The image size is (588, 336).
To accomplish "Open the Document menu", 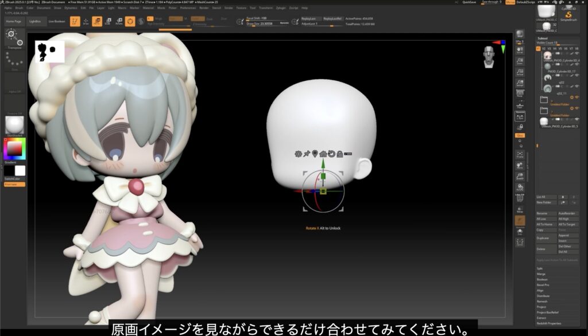I will [44, 8].
